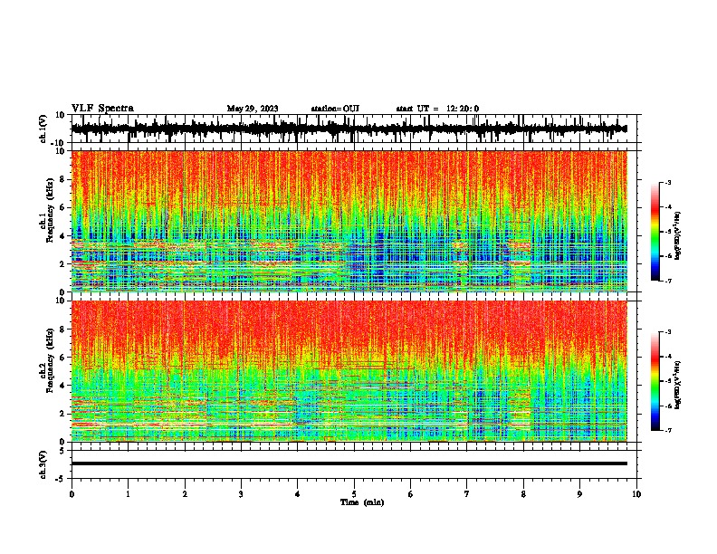Click the flat black ch.3 voltage trace
The image size is (717, 554).
click(x=349, y=463)
